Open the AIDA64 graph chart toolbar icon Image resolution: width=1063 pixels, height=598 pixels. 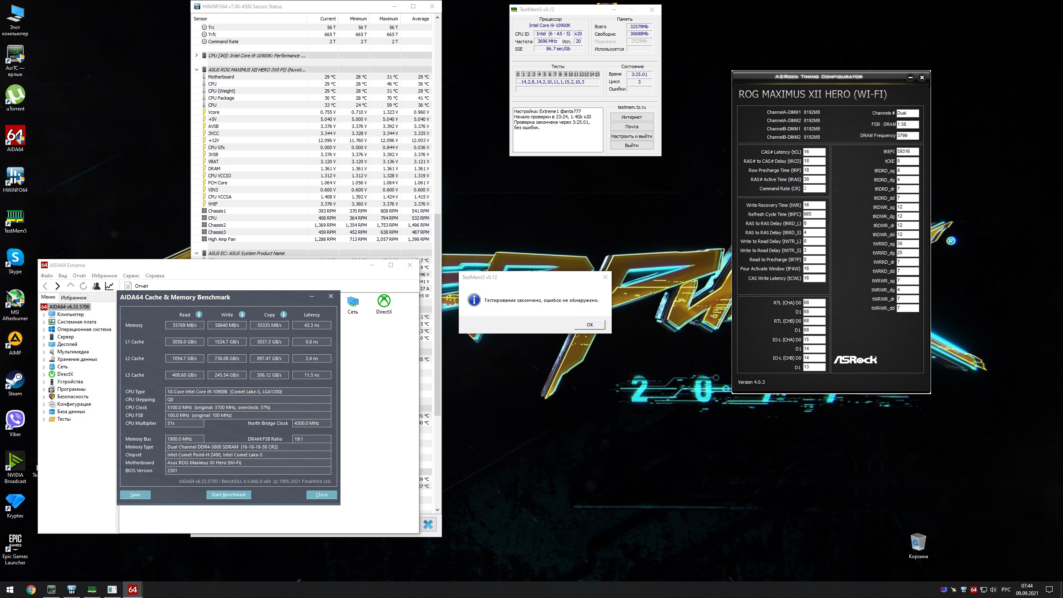coord(109,286)
